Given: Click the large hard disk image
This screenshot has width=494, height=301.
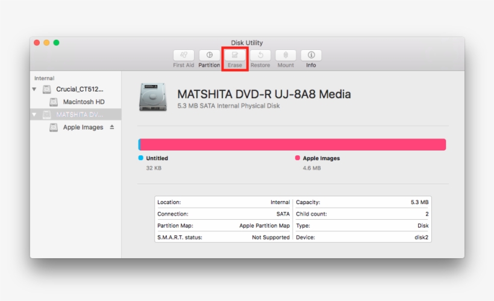Looking at the screenshot, I should [x=153, y=97].
